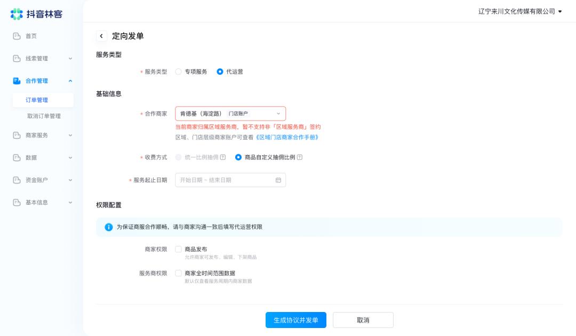
Task: Click the calendar icon in date field
Action: [278, 180]
